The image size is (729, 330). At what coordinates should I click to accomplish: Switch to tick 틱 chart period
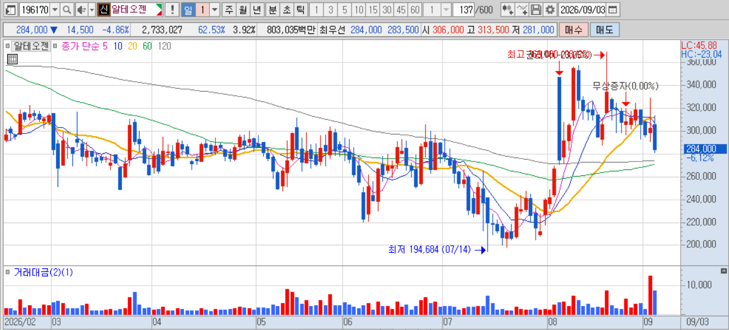[300, 9]
